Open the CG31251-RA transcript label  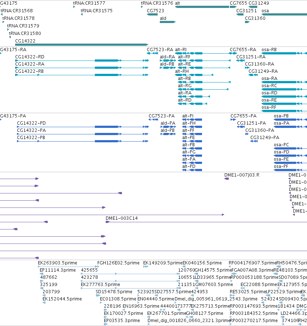tap(251, 57)
